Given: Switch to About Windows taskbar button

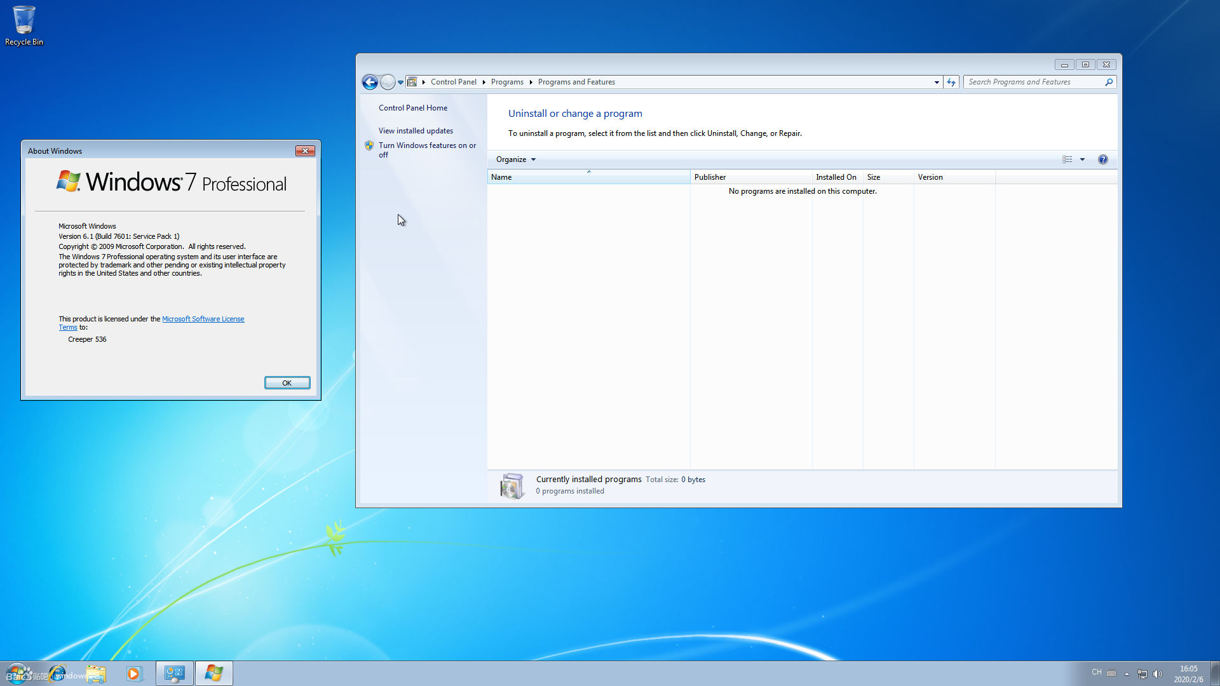Looking at the screenshot, I should [x=213, y=673].
